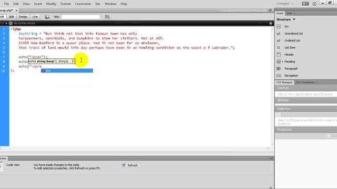Switch to Live view
This screenshot has width=337, height=189.
(35, 17)
